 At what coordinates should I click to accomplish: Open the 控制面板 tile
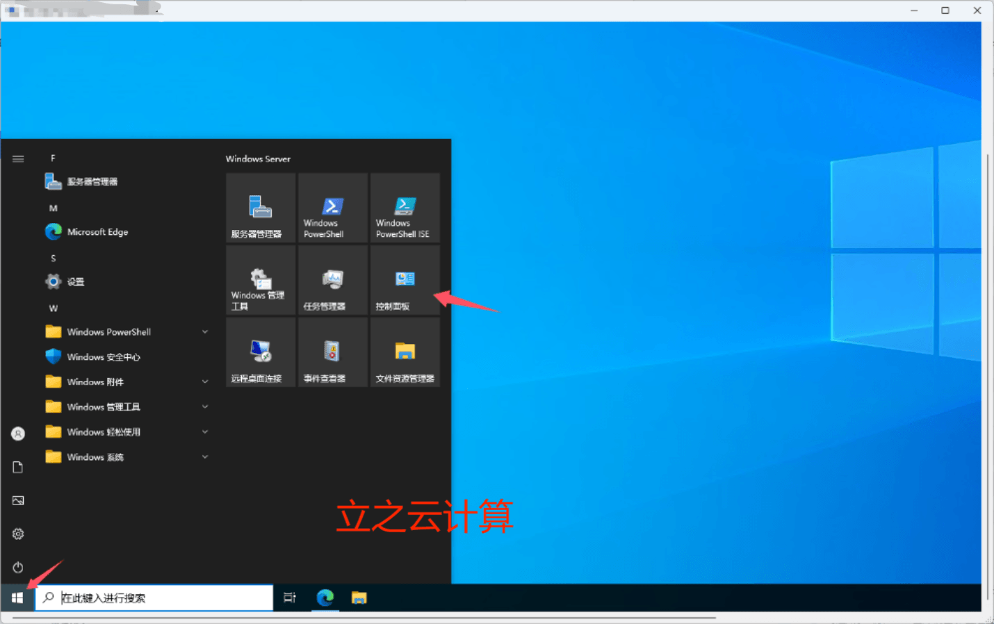[x=405, y=280]
